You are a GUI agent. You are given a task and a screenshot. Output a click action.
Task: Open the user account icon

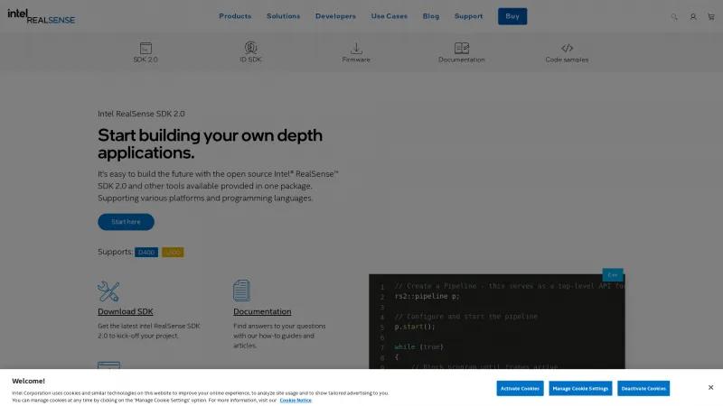pyautogui.click(x=693, y=16)
